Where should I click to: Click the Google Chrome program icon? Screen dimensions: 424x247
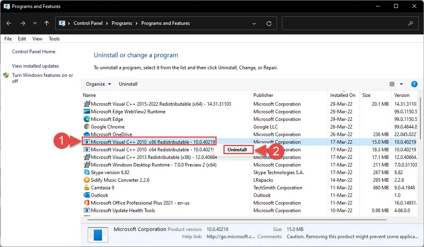coord(86,127)
